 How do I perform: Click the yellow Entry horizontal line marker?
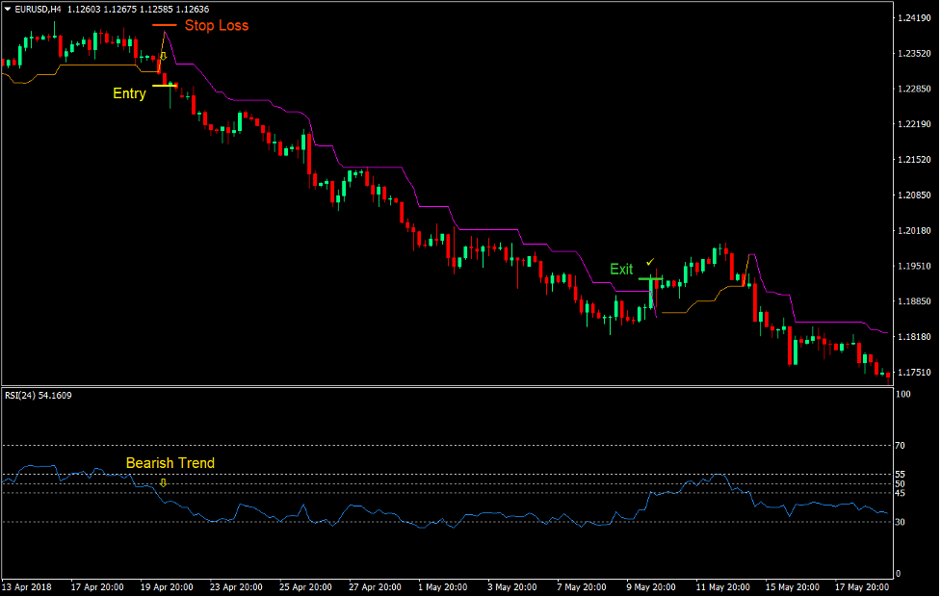(x=164, y=85)
